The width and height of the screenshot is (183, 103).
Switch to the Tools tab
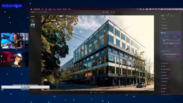tap(163, 16)
